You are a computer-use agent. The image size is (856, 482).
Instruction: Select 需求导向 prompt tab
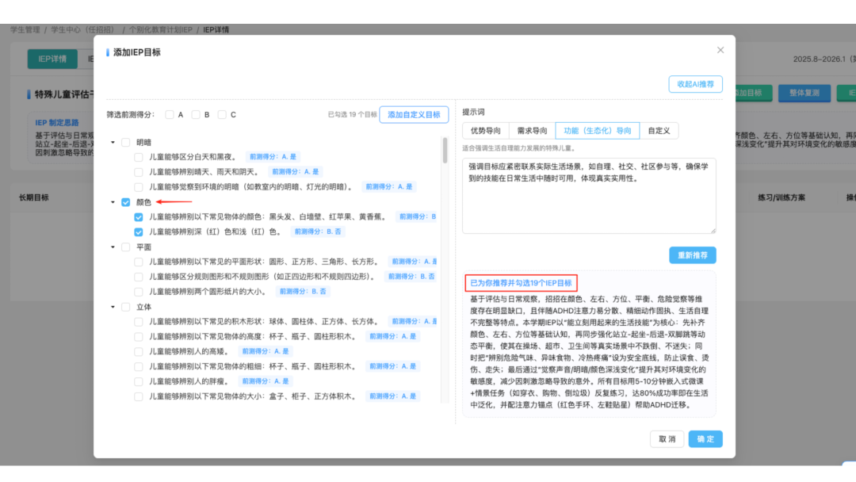coord(532,131)
